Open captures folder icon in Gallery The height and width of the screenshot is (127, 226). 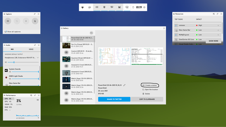(x=91, y=33)
